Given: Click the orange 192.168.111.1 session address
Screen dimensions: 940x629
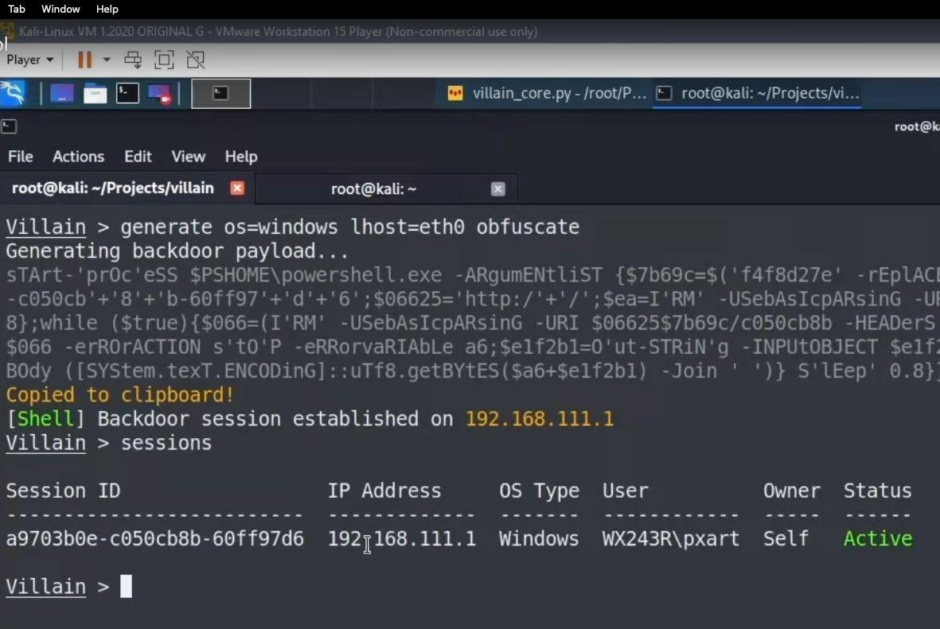Looking at the screenshot, I should pyautogui.click(x=540, y=419).
